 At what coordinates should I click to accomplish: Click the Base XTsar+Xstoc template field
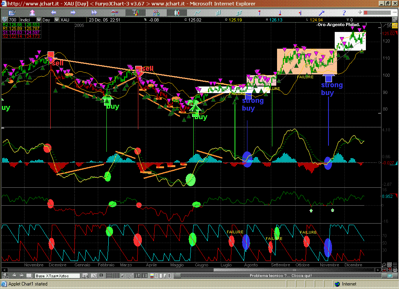point(57,276)
